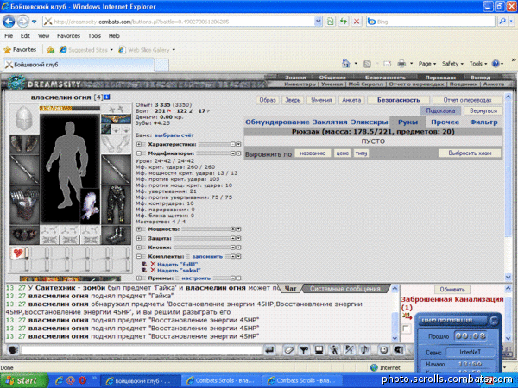
Task: Open the chest armor slot
Action: pyautogui.click(x=24, y=205)
